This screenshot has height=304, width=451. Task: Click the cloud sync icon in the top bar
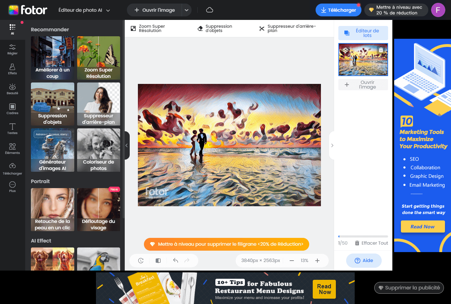pyautogui.click(x=209, y=10)
